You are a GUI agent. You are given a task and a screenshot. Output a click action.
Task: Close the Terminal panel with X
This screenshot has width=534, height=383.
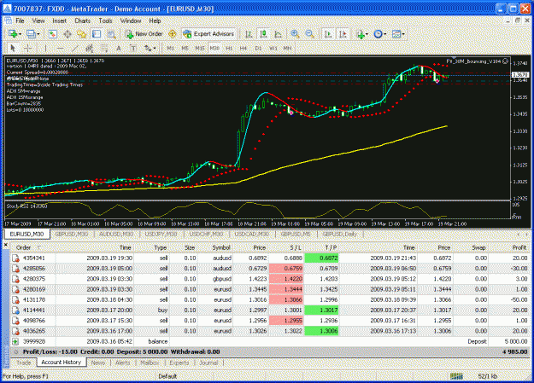pyautogui.click(x=6, y=245)
